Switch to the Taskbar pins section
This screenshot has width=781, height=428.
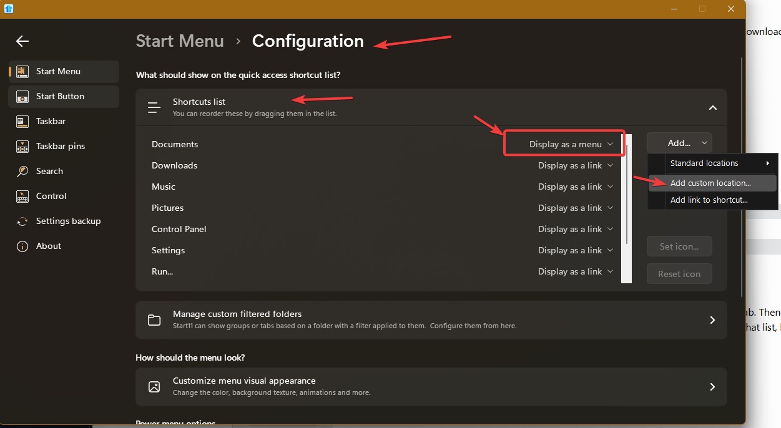pyautogui.click(x=64, y=147)
